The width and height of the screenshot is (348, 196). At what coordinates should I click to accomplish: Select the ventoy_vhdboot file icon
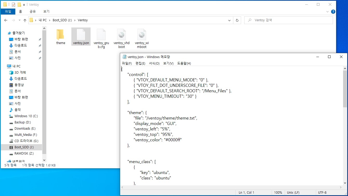pos(121,34)
